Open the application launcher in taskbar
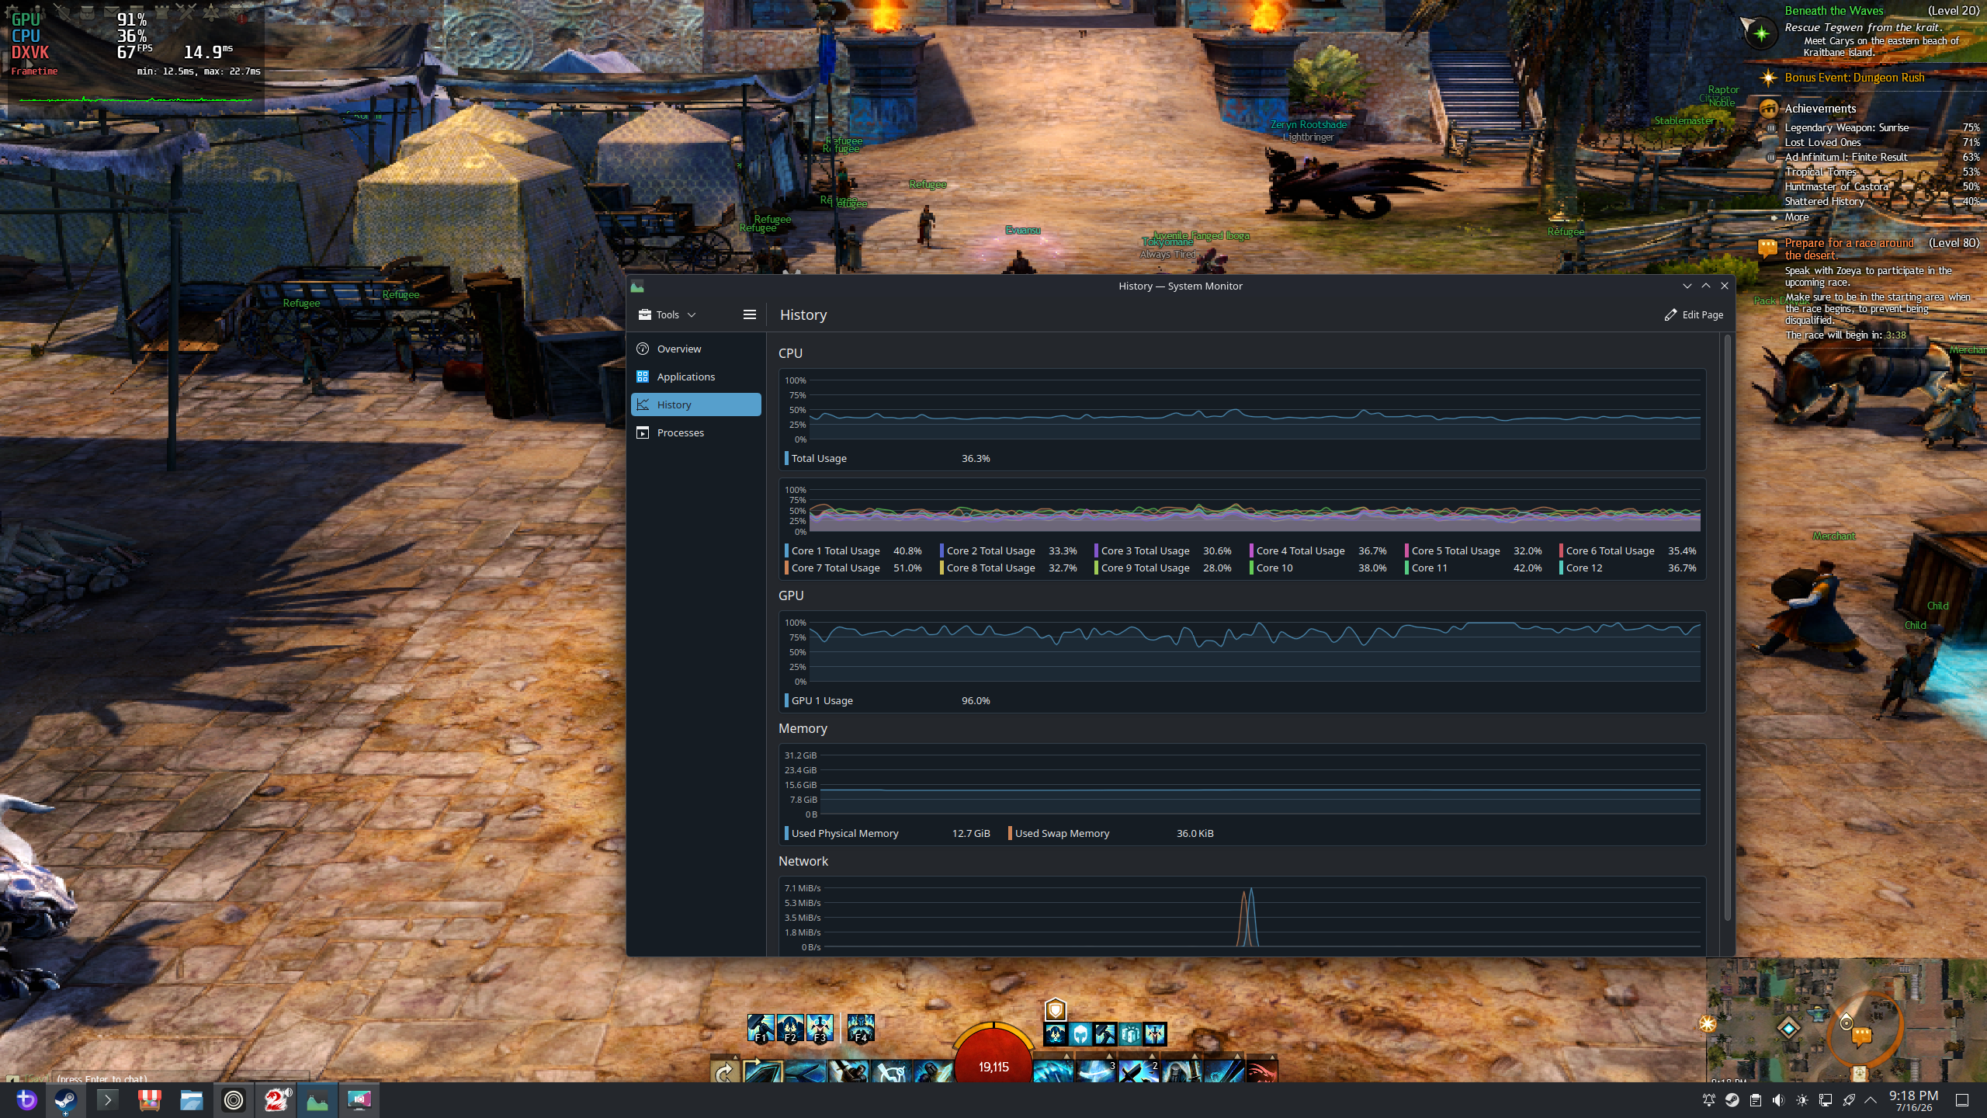This screenshot has height=1118, width=1987. pos(26,1099)
